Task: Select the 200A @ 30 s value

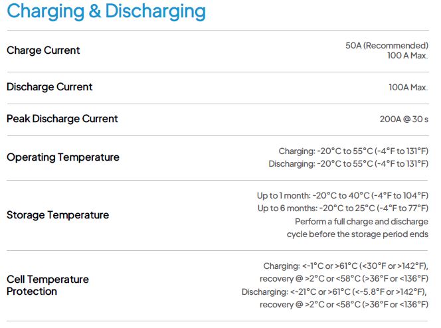Action: (x=404, y=120)
